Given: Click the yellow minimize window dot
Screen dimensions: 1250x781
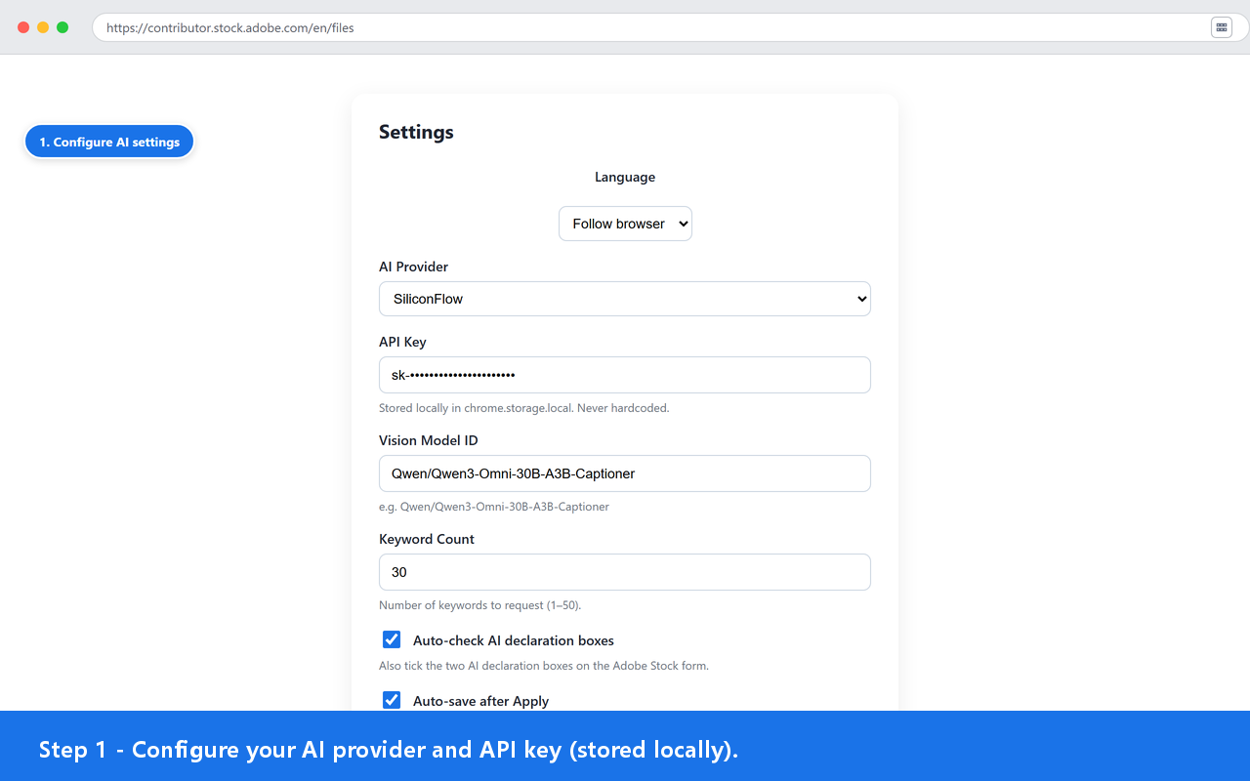Looking at the screenshot, I should (43, 27).
